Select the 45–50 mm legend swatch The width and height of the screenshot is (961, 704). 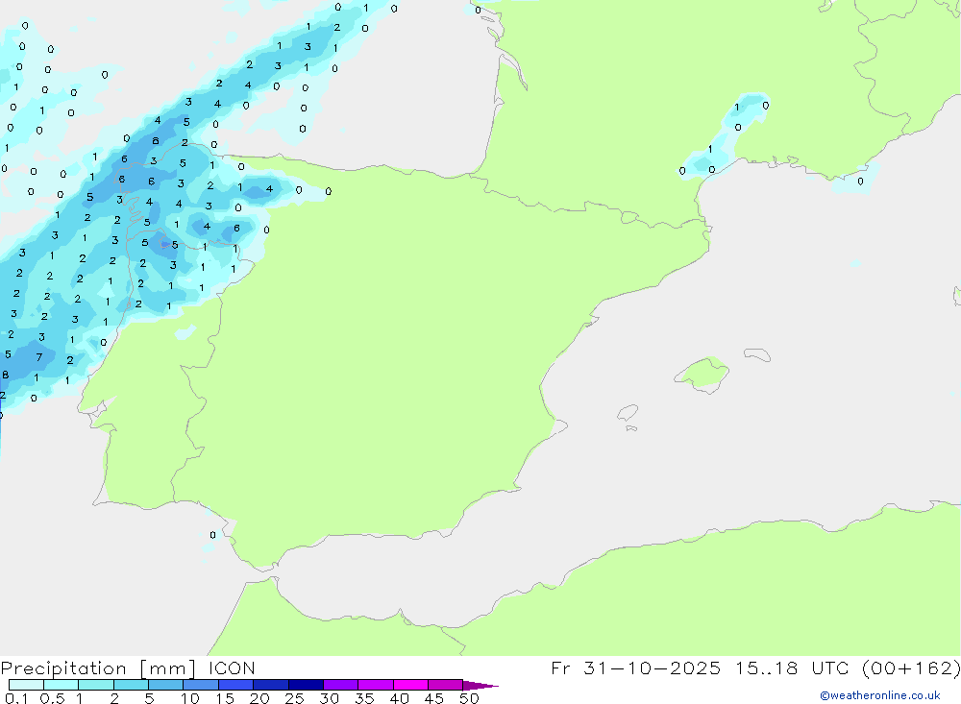(445, 685)
